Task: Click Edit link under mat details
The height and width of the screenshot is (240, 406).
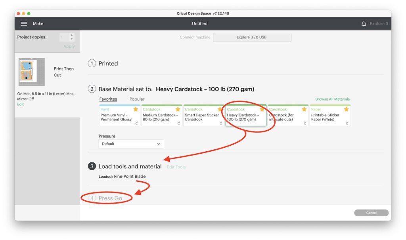Action: coord(21,104)
